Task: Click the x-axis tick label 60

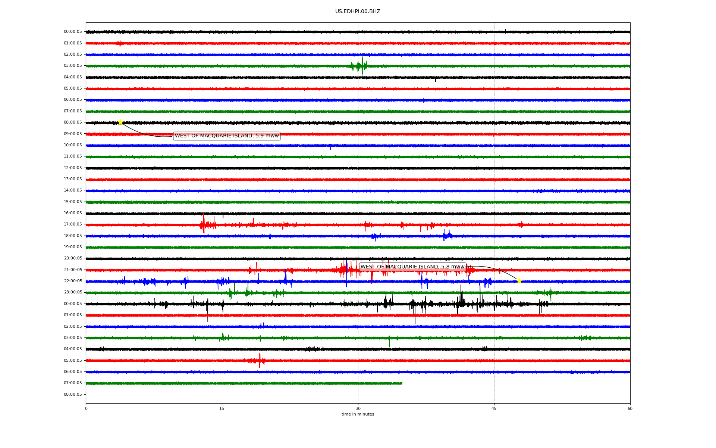Action: (x=630, y=408)
